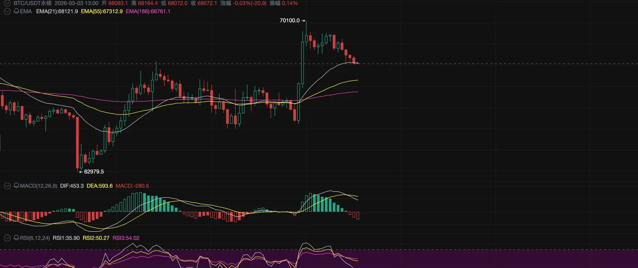Click the pink RSI3:54.02 value
The height and width of the screenshot is (268, 638).
126,238
